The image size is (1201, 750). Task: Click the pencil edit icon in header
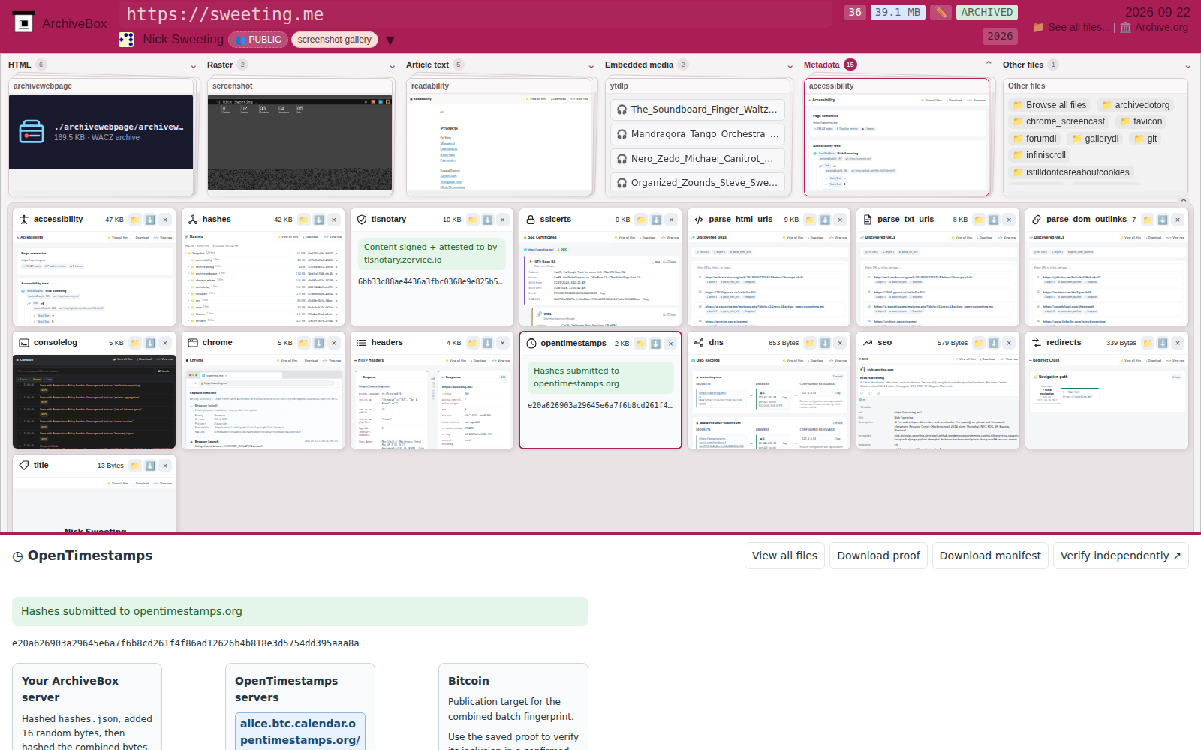(941, 12)
